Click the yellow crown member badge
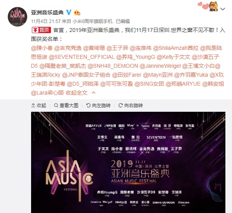 tap(77, 13)
